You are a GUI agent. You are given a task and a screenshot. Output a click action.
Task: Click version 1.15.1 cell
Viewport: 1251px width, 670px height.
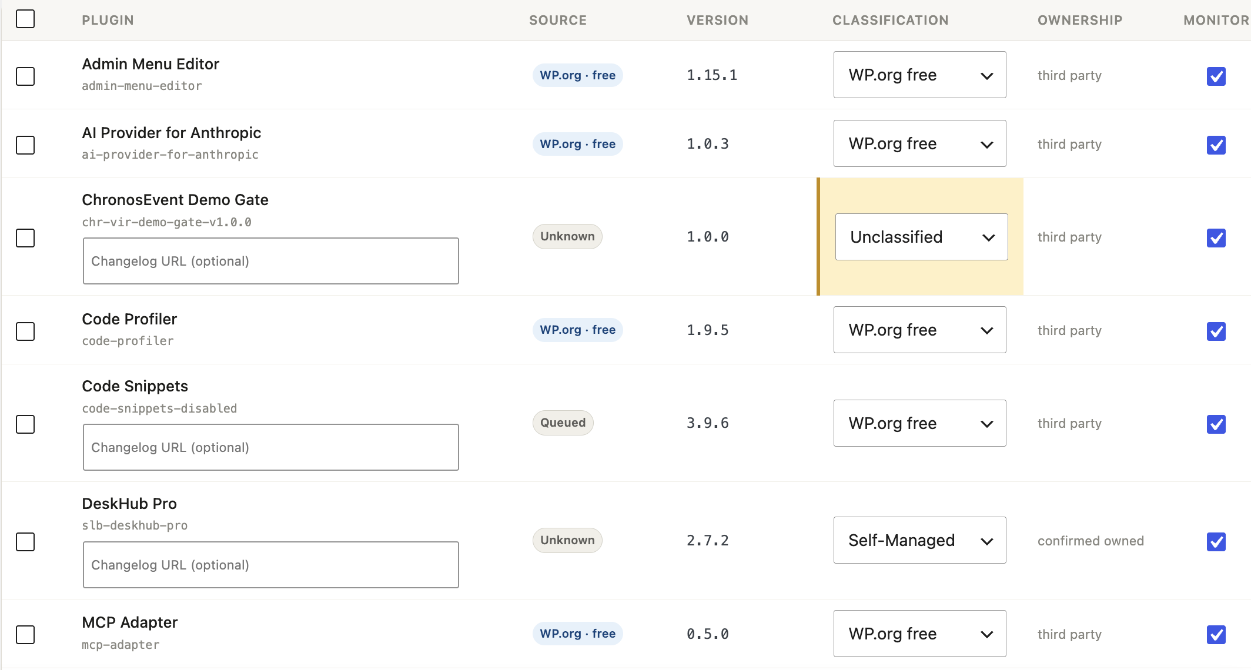point(712,75)
